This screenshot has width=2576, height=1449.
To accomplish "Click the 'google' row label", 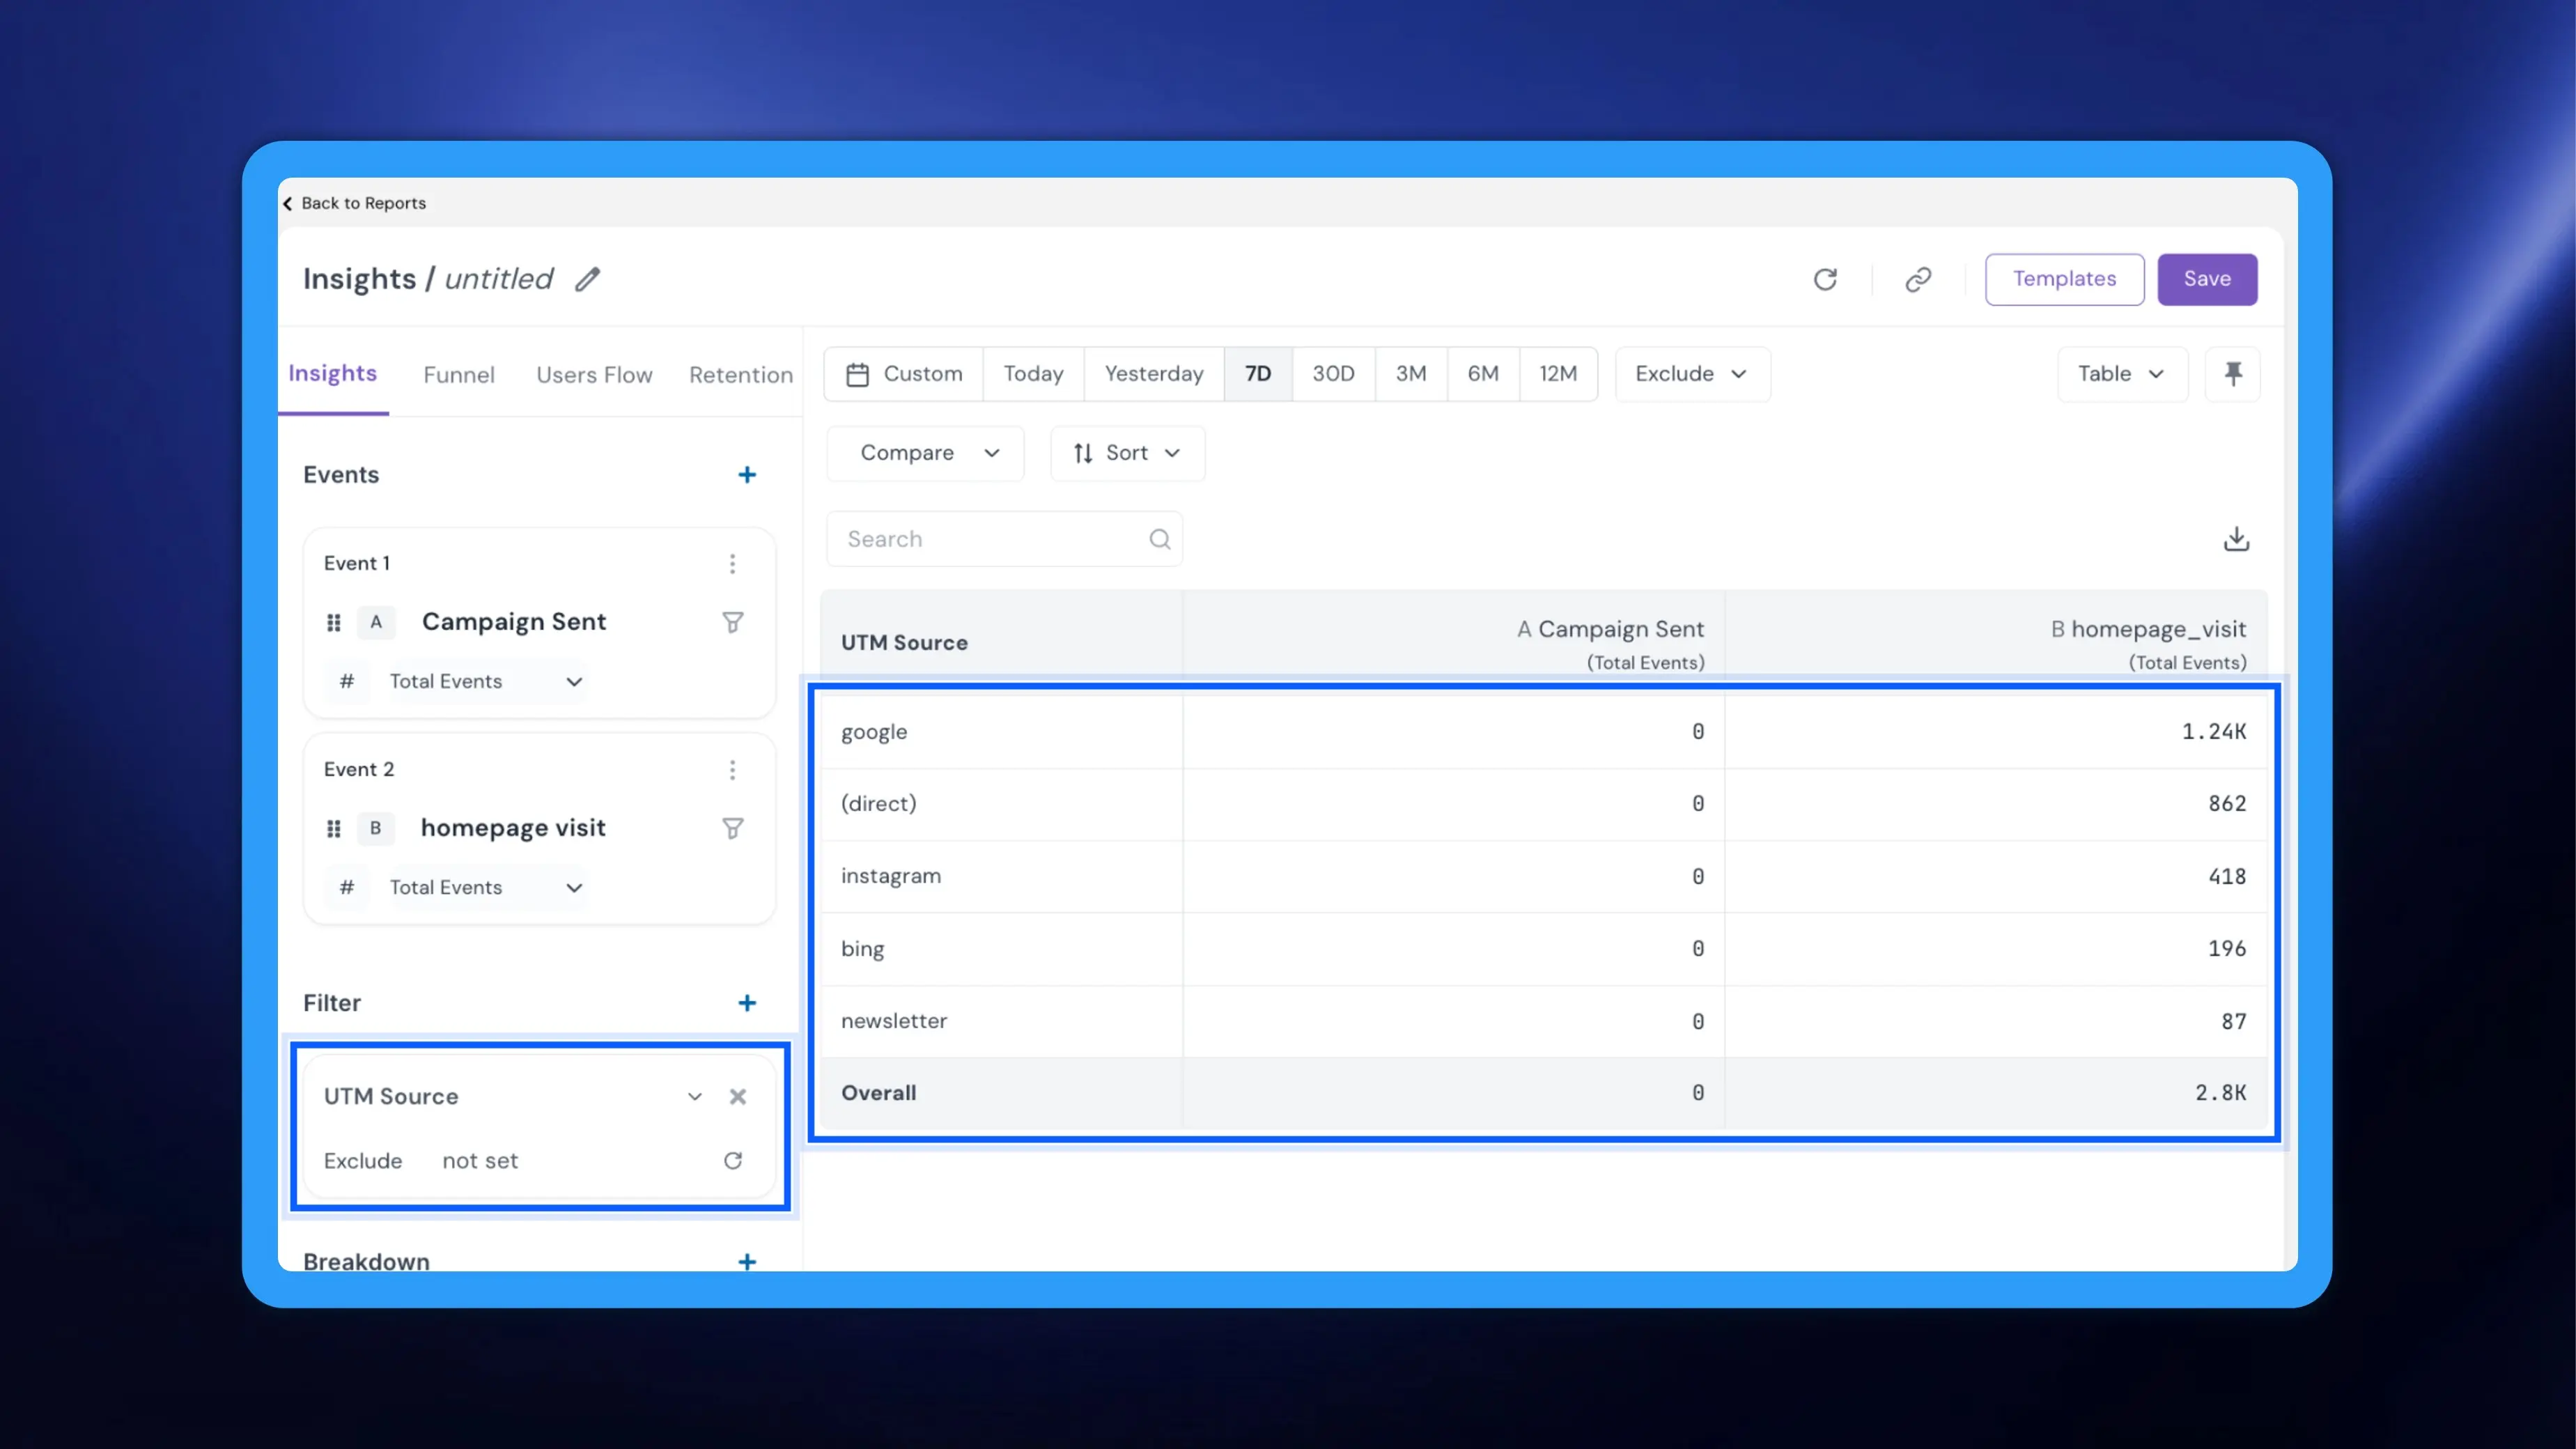I will (874, 733).
